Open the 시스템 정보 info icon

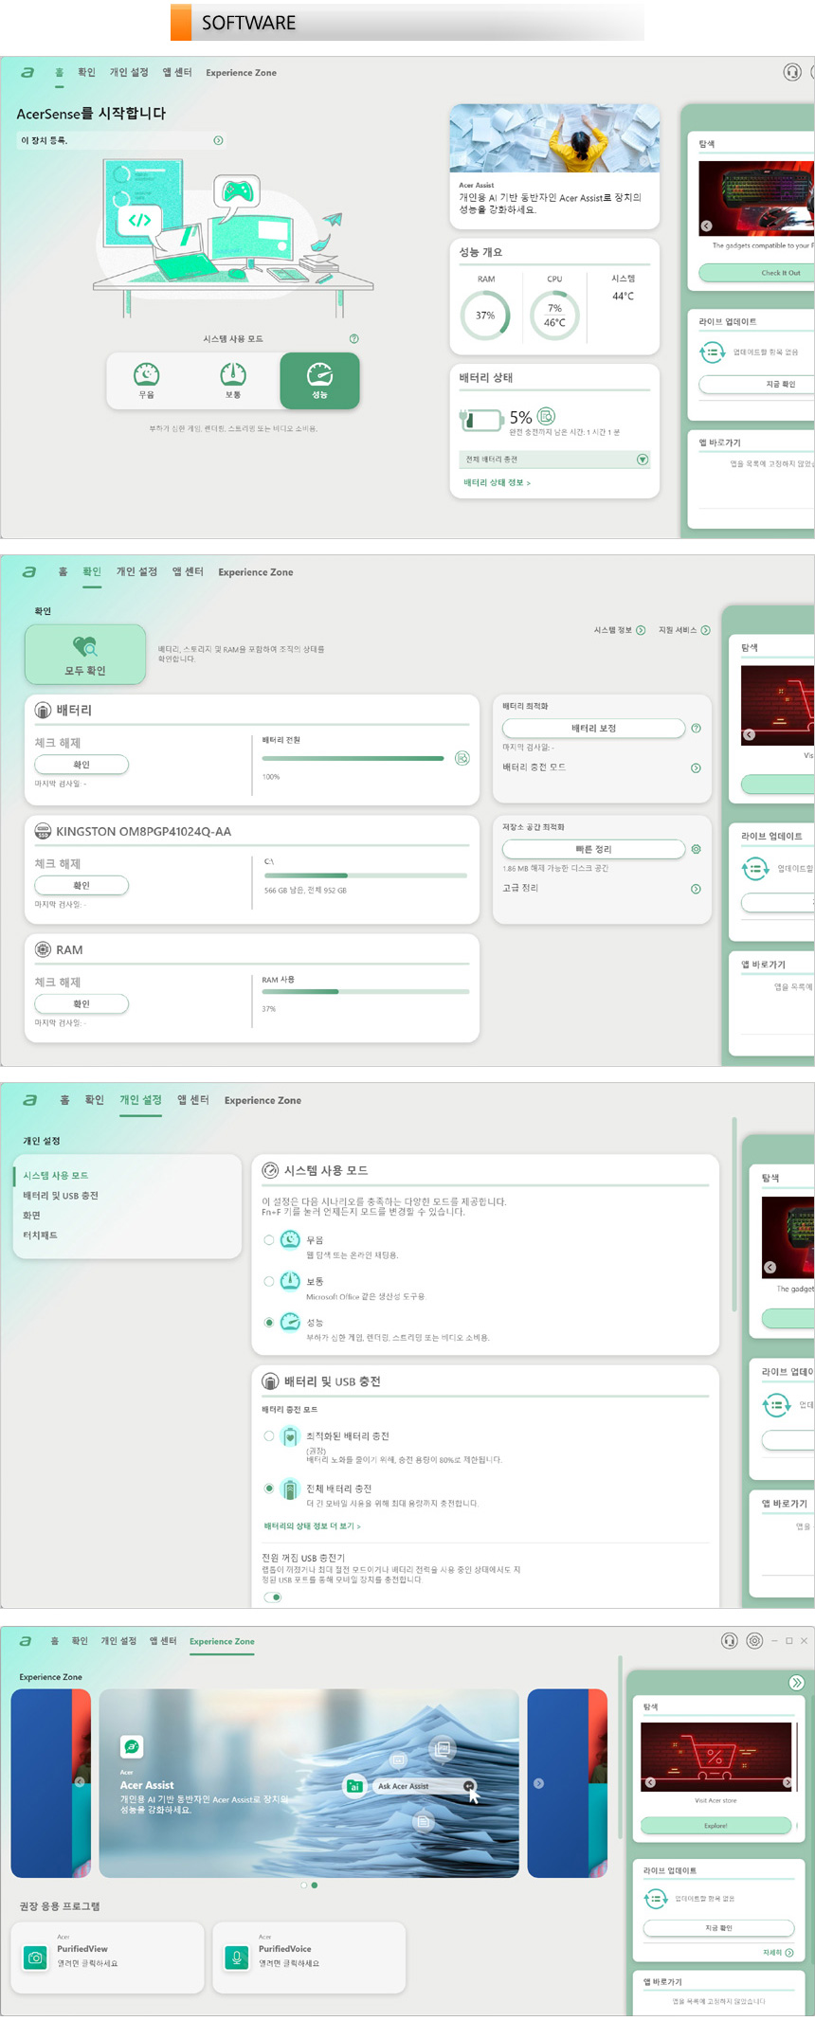pos(641,630)
